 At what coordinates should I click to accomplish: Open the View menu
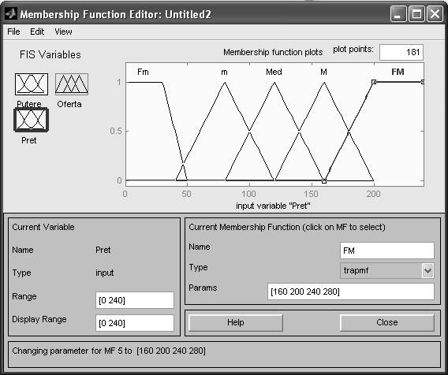coord(63,32)
